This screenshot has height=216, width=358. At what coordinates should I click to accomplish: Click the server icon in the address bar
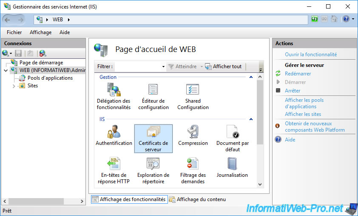coord(40,20)
